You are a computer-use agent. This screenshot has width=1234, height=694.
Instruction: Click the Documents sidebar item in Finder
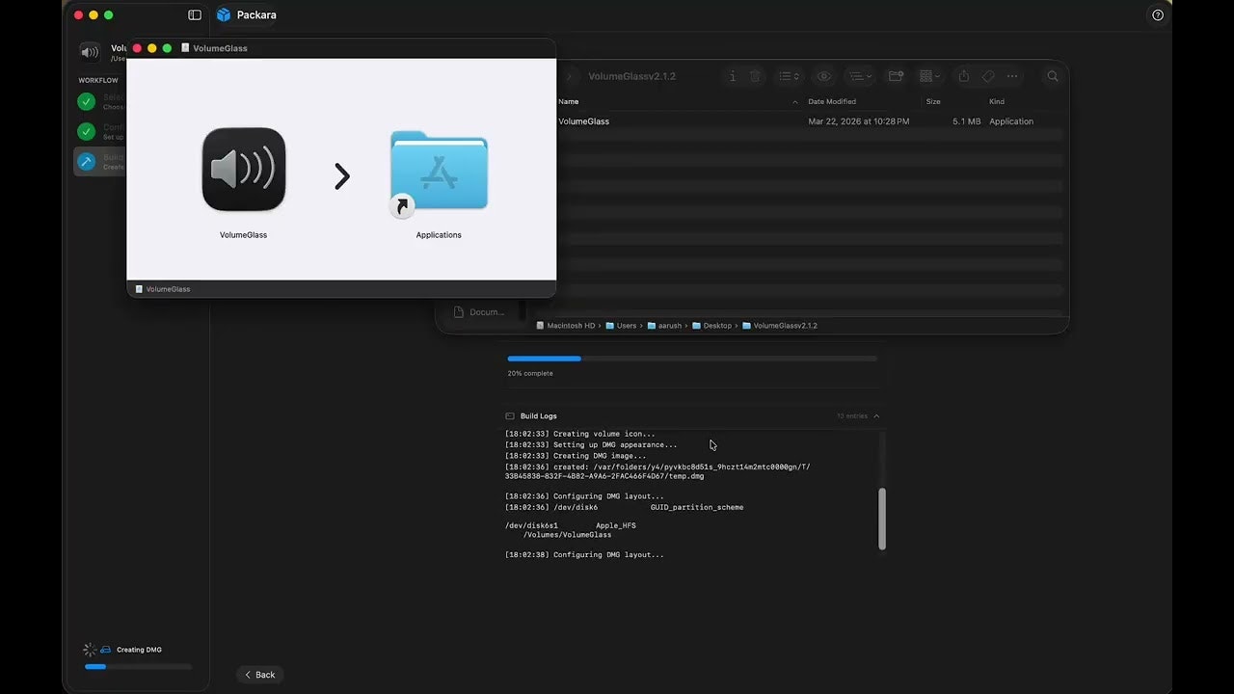tap(480, 312)
